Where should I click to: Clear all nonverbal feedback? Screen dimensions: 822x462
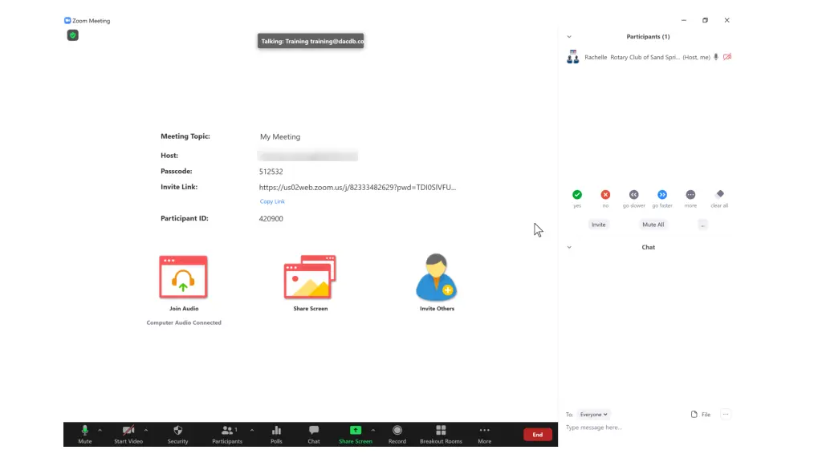[719, 194]
